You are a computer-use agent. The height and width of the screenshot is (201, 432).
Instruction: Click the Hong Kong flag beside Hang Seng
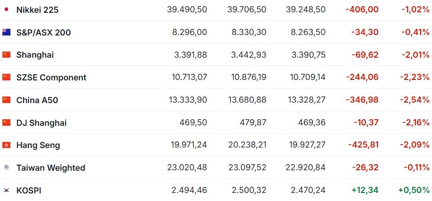pos(6,145)
